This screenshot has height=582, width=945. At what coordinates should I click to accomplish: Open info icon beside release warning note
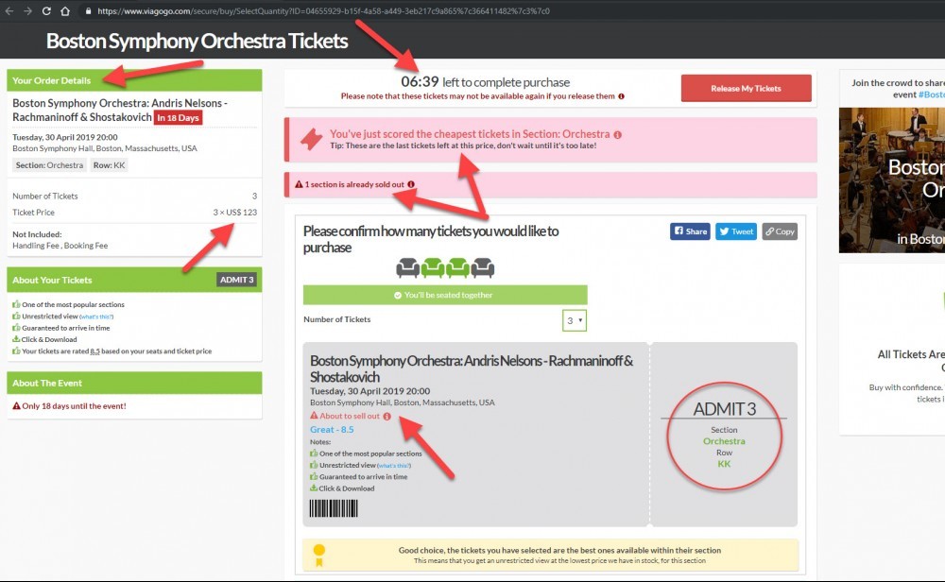click(622, 96)
